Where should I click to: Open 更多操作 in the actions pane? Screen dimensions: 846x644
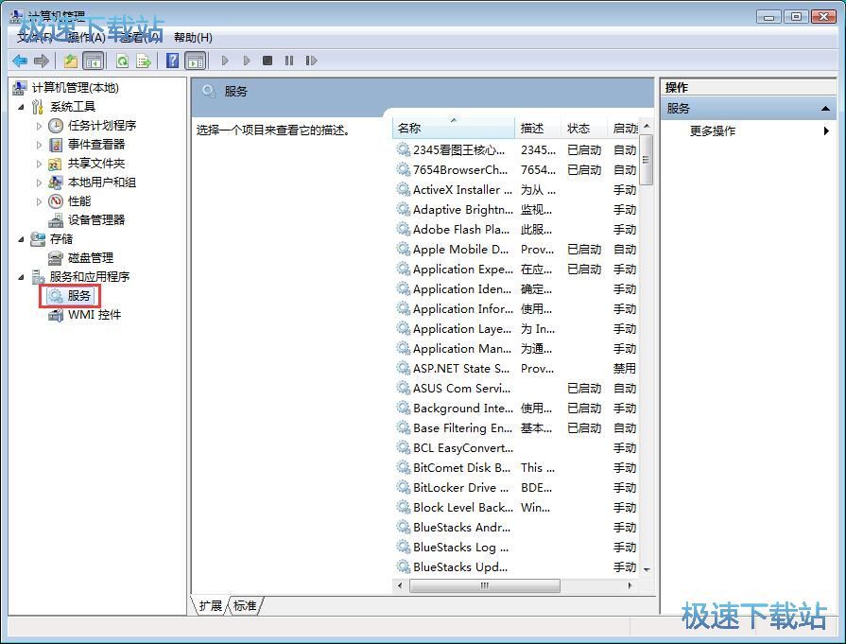pos(712,131)
